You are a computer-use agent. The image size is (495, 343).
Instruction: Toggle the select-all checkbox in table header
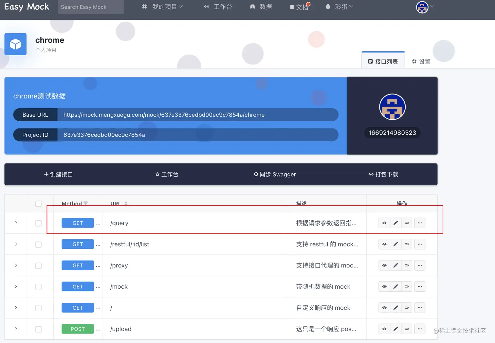(38, 204)
